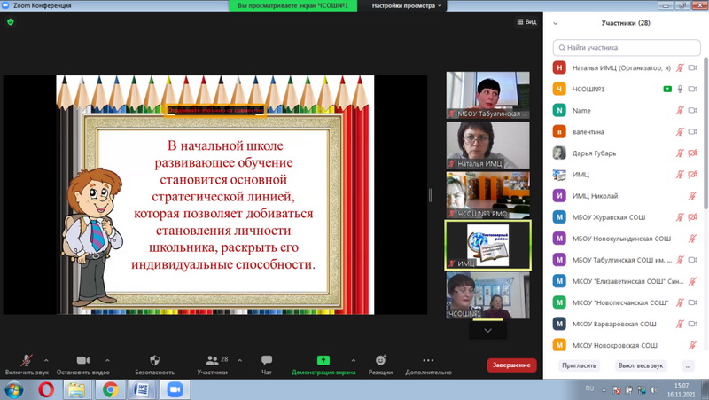Image resolution: width=709 pixels, height=400 pixels.
Task: Click Выкл. весь звук mute all button
Action: pyautogui.click(x=640, y=365)
